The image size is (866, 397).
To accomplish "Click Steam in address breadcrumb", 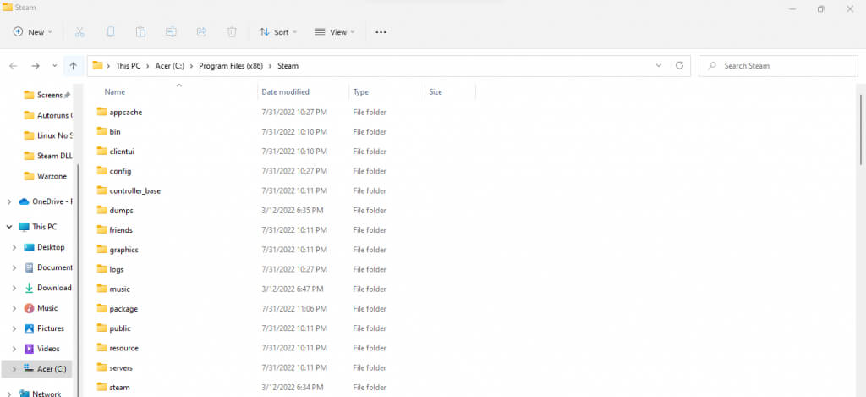I will pyautogui.click(x=288, y=66).
